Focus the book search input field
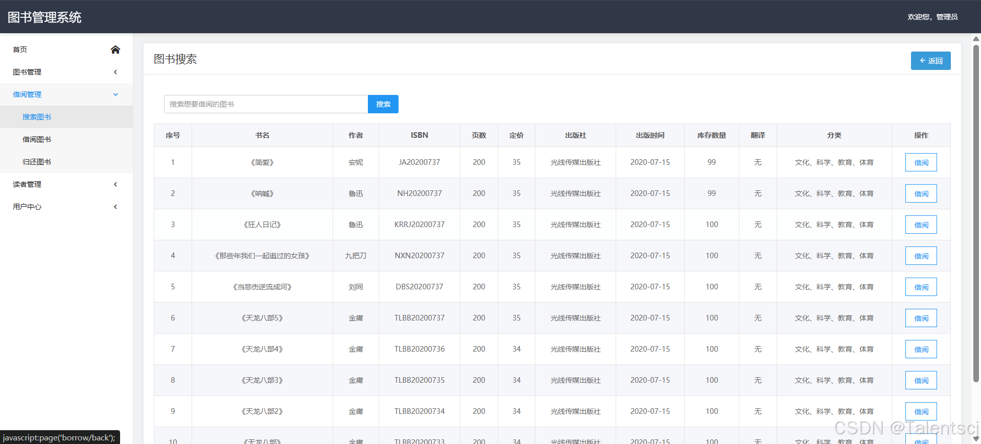Image resolution: width=981 pixels, height=444 pixels. [x=266, y=104]
